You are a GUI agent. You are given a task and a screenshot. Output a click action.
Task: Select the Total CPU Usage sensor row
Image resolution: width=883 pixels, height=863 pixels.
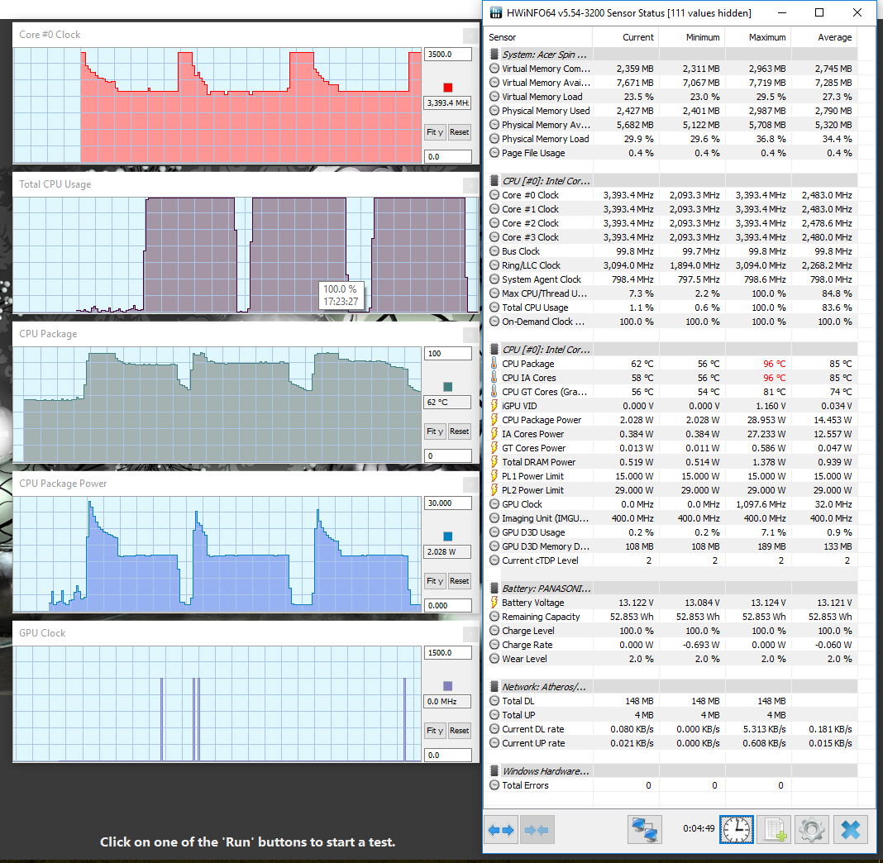tap(671, 308)
